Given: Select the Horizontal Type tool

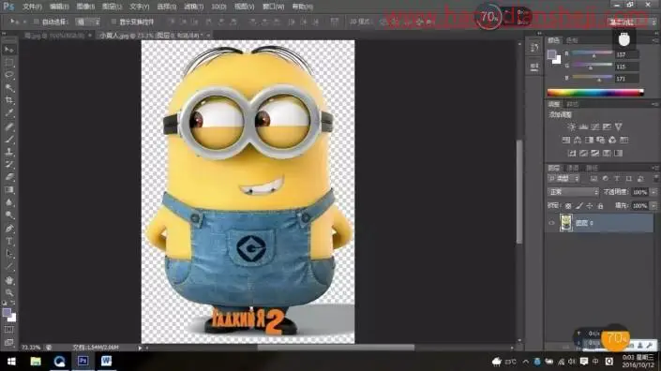Looking at the screenshot, I should (8, 242).
